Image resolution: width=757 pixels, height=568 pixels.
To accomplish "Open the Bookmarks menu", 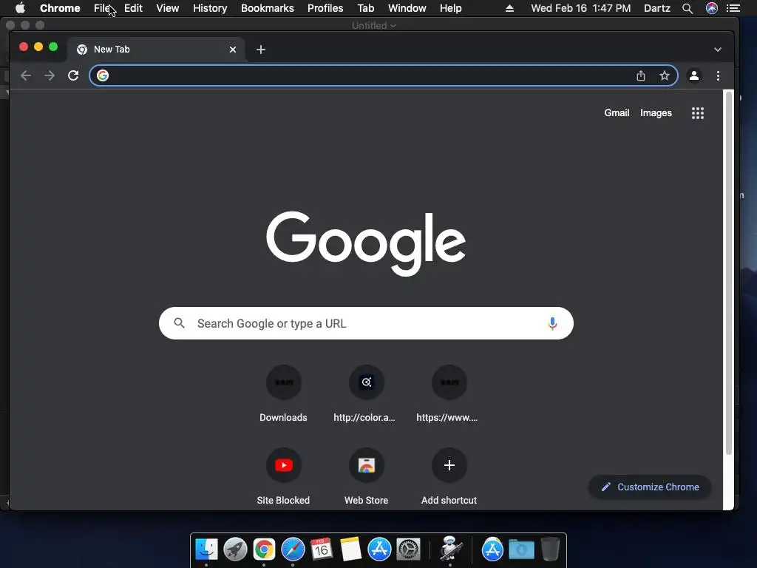I will coord(268,8).
